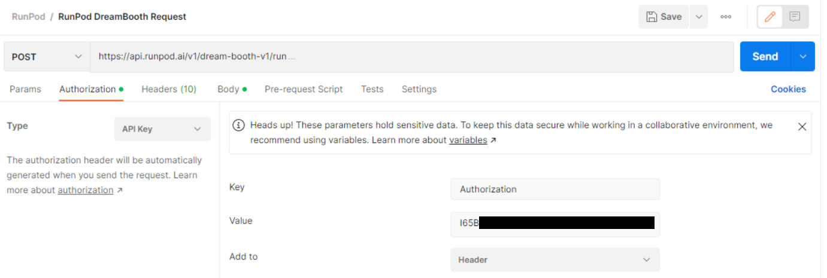The height and width of the screenshot is (278, 827).
Task: Click the info icon in warning banner
Action: coord(238,125)
